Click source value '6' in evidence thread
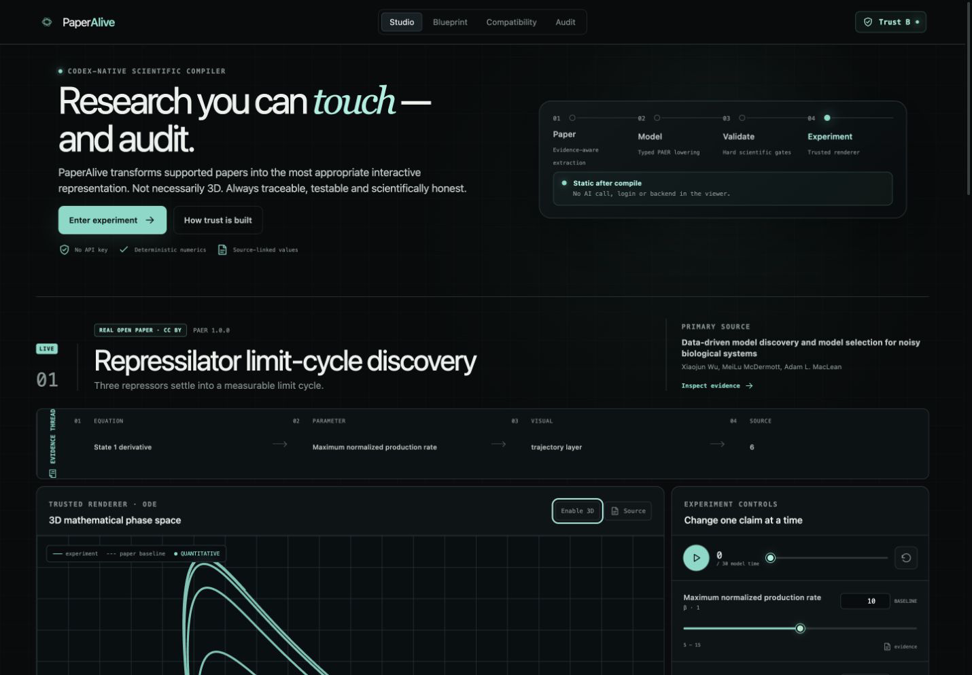Viewport: 972px width, 675px height. [x=752, y=447]
